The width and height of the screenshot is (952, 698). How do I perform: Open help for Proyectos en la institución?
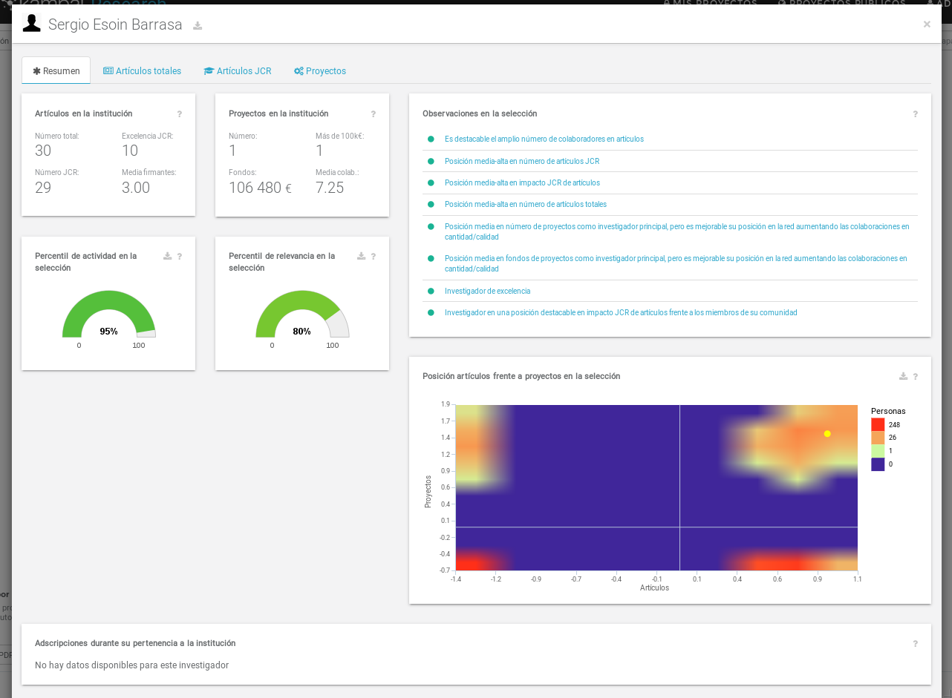(x=374, y=114)
